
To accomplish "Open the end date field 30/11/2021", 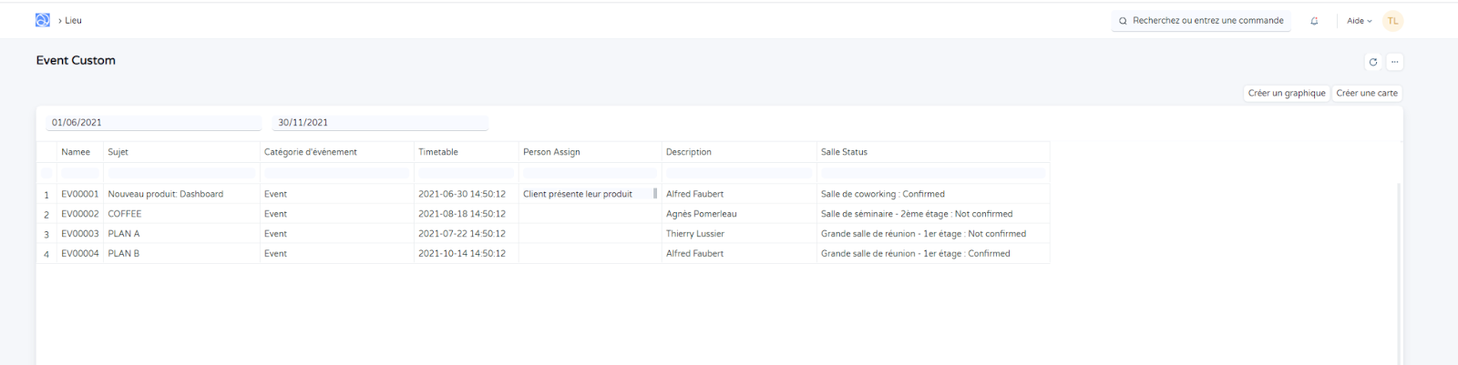I will (380, 123).
